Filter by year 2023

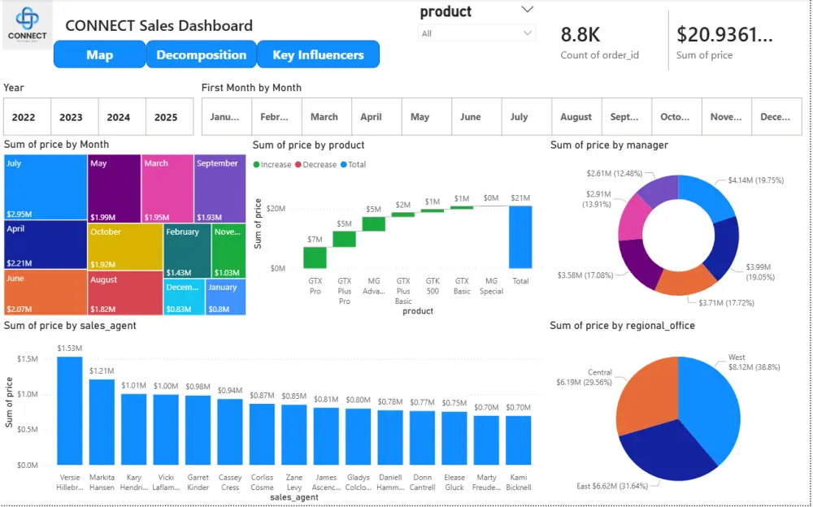(75, 117)
